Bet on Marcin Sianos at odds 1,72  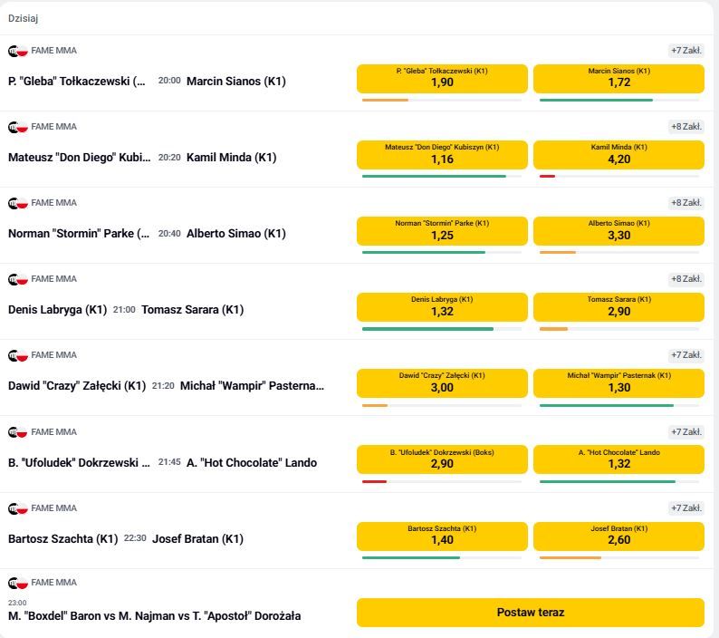618,78
